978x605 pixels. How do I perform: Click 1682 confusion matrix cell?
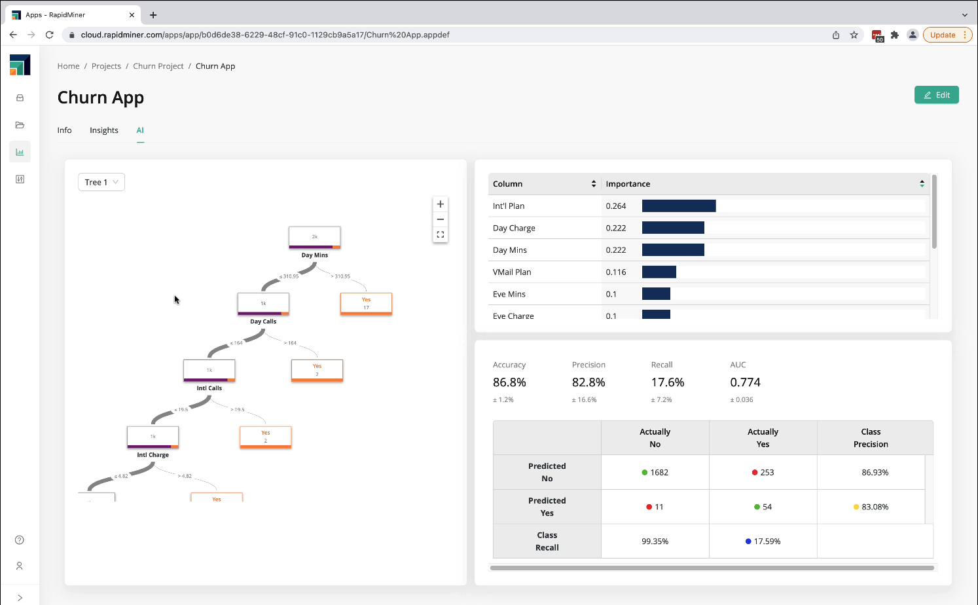click(x=655, y=472)
